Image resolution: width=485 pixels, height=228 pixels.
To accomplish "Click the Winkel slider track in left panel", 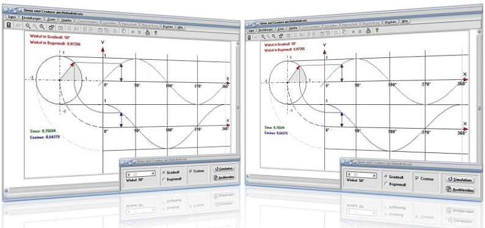I will click(140, 174).
